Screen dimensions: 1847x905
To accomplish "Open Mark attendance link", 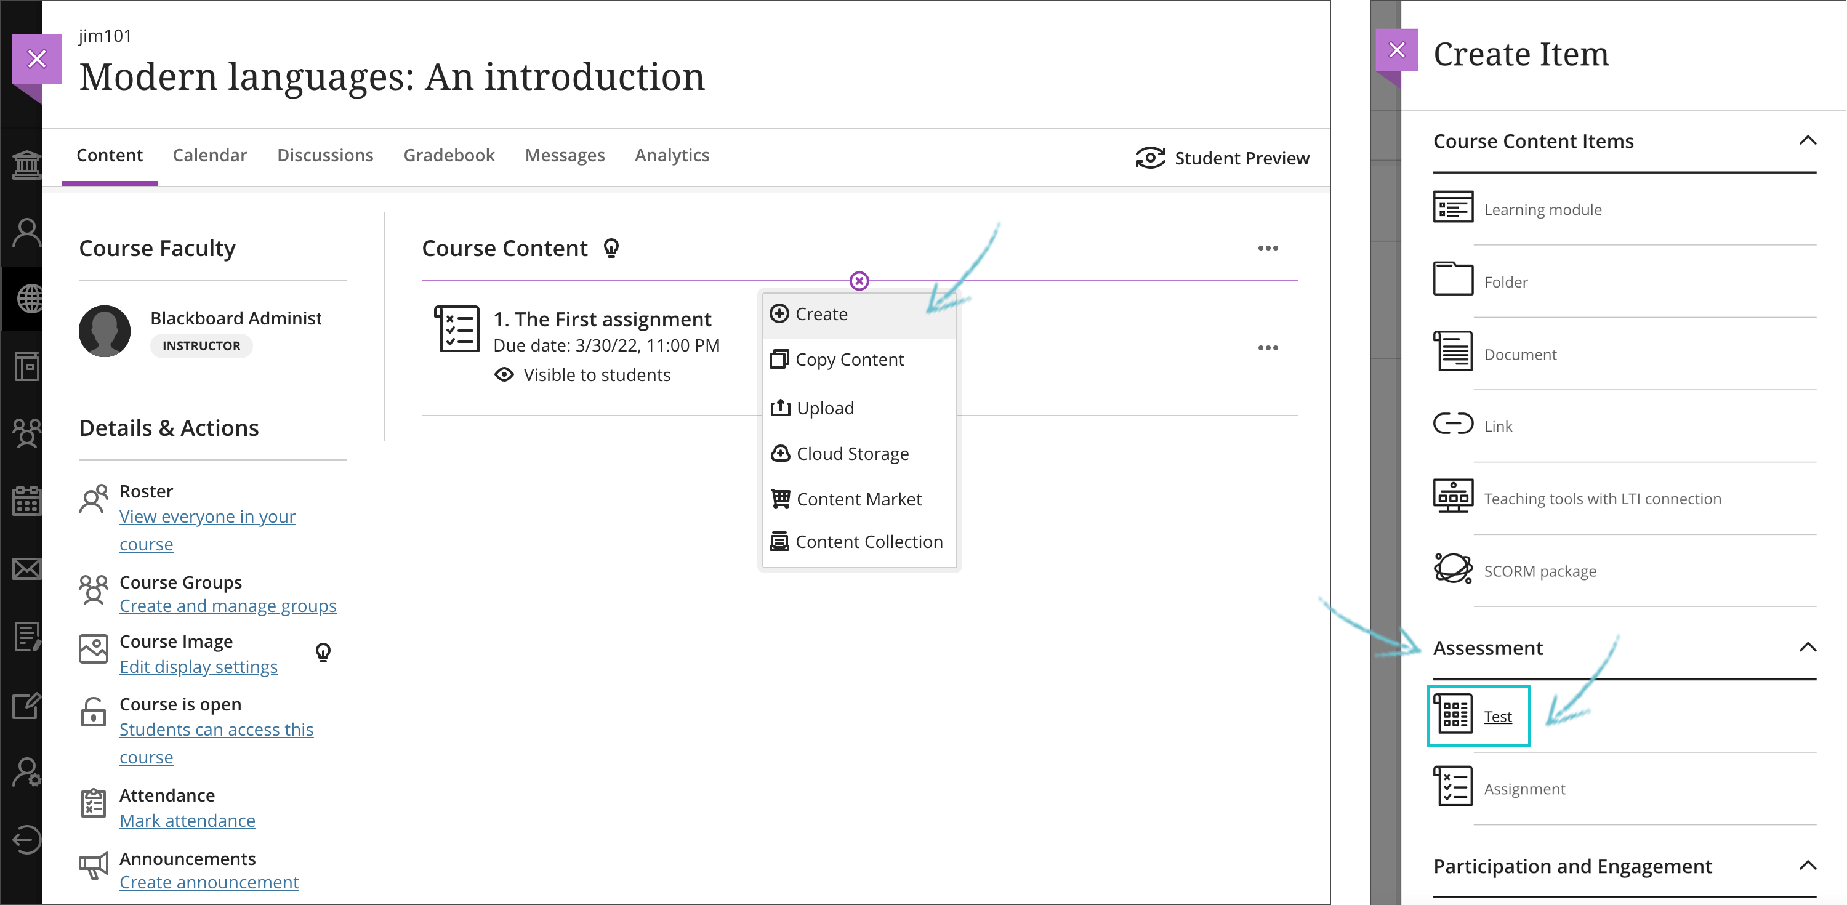I will click(187, 821).
